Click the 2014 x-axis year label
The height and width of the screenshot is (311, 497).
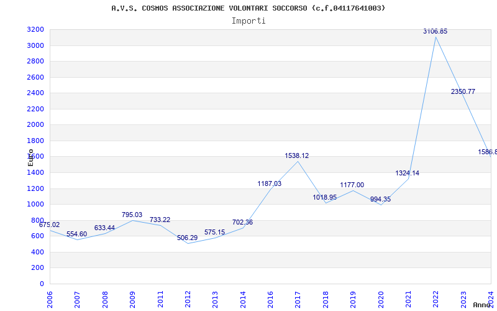click(243, 299)
